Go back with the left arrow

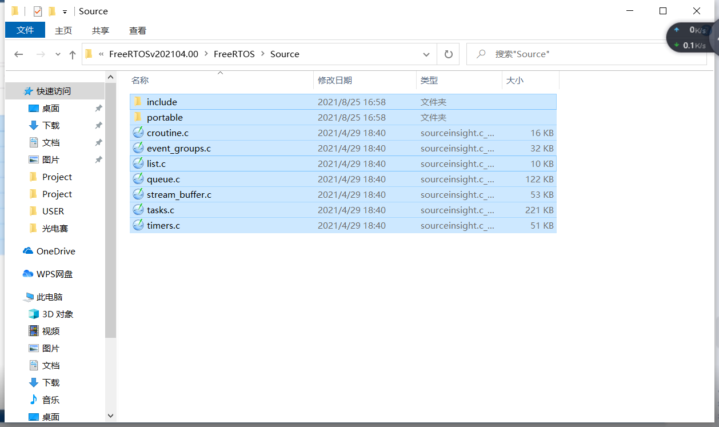click(19, 54)
